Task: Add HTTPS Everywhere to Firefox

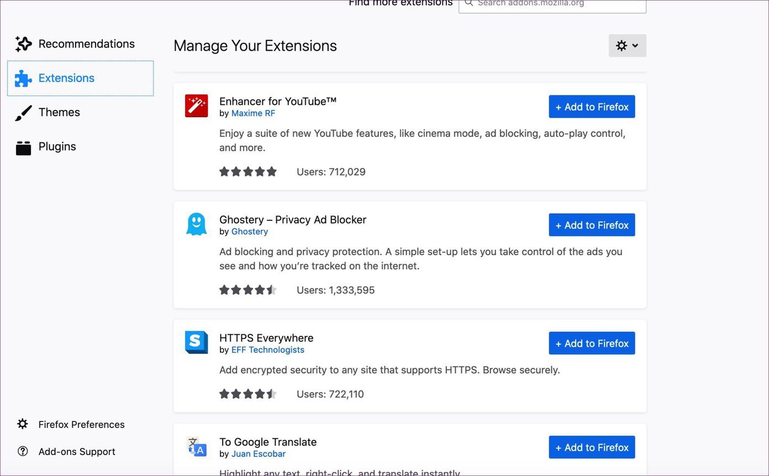Action: click(x=592, y=343)
